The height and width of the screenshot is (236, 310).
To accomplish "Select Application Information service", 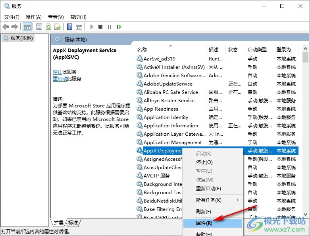I will [x=171, y=125].
